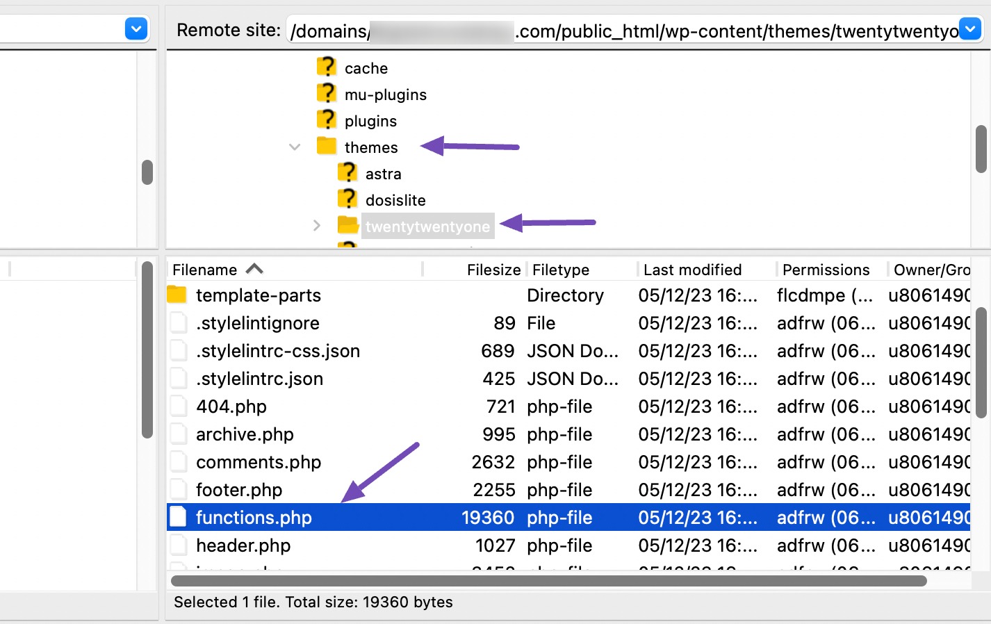The image size is (991, 624).
Task: Select the 404.php file entry
Action: point(231,406)
